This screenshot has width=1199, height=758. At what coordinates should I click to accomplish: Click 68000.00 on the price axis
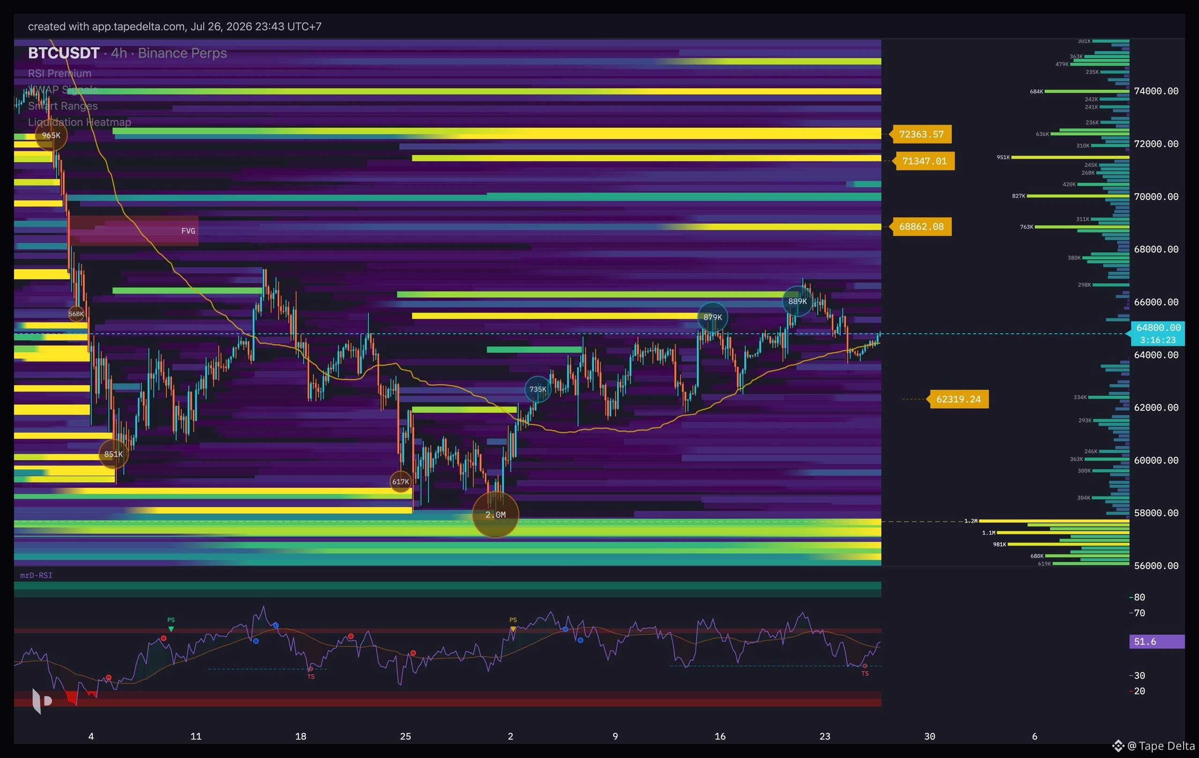click(1156, 249)
